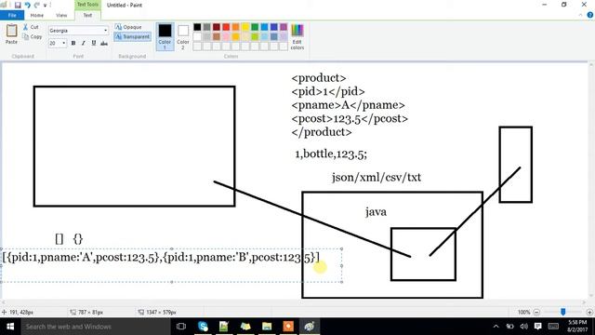Toggle Strikethrough text formatting
The width and height of the screenshot is (595, 335).
click(104, 44)
